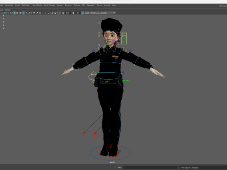Enable the Motion Blur icon
The image size is (227, 170).
click(x=37, y=13)
